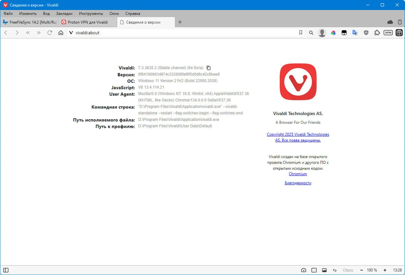The image size is (405, 275).
Task: Open the uBlock Origin shield icon
Action: point(366,33)
